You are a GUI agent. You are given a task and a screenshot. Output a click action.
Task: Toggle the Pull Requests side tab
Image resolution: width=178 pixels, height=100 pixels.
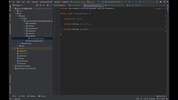[10, 29]
